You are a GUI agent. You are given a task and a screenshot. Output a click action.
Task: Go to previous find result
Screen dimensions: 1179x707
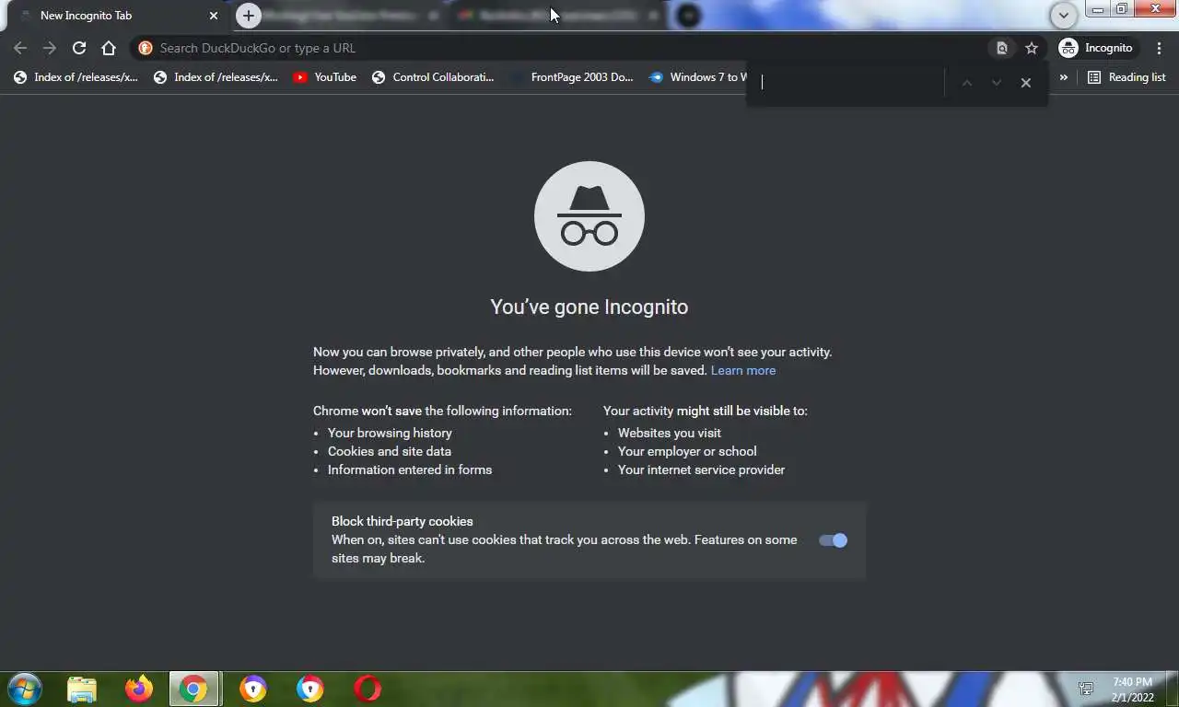pyautogui.click(x=966, y=83)
